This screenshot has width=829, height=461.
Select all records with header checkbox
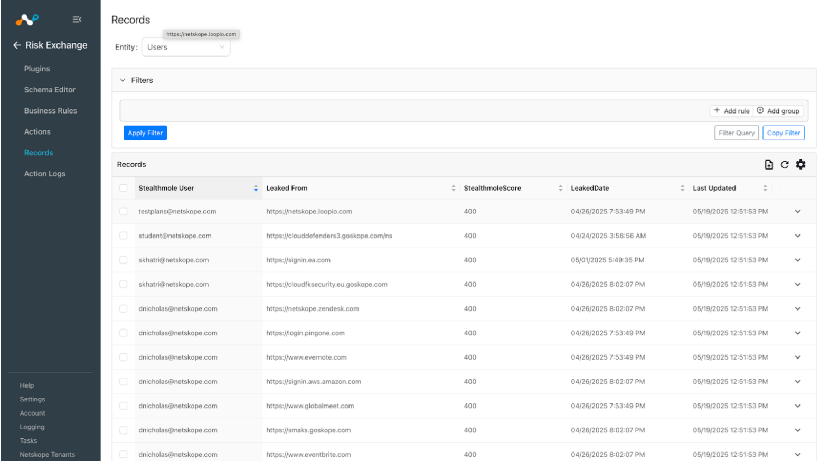pos(124,188)
